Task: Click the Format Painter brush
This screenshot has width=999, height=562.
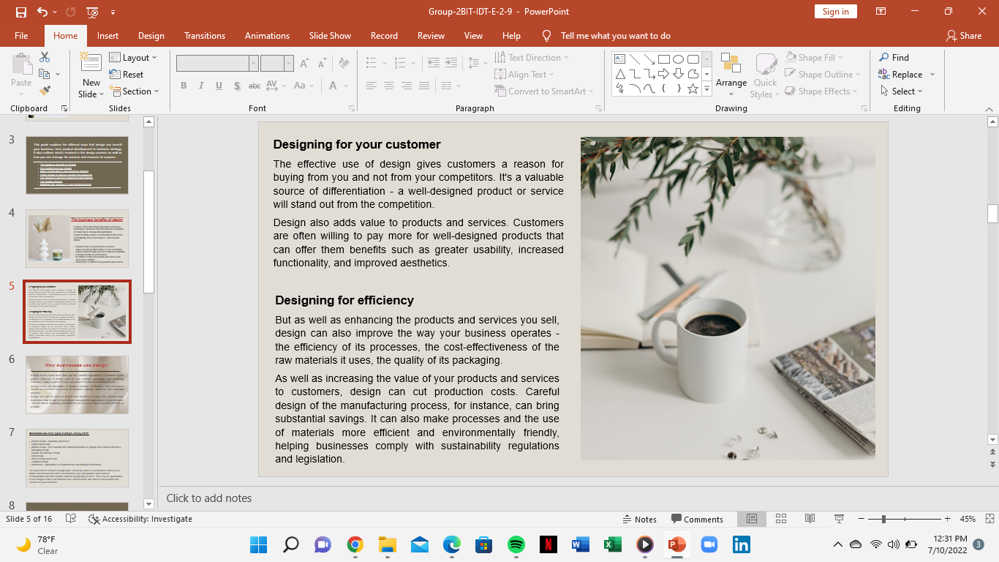Action: pyautogui.click(x=45, y=91)
